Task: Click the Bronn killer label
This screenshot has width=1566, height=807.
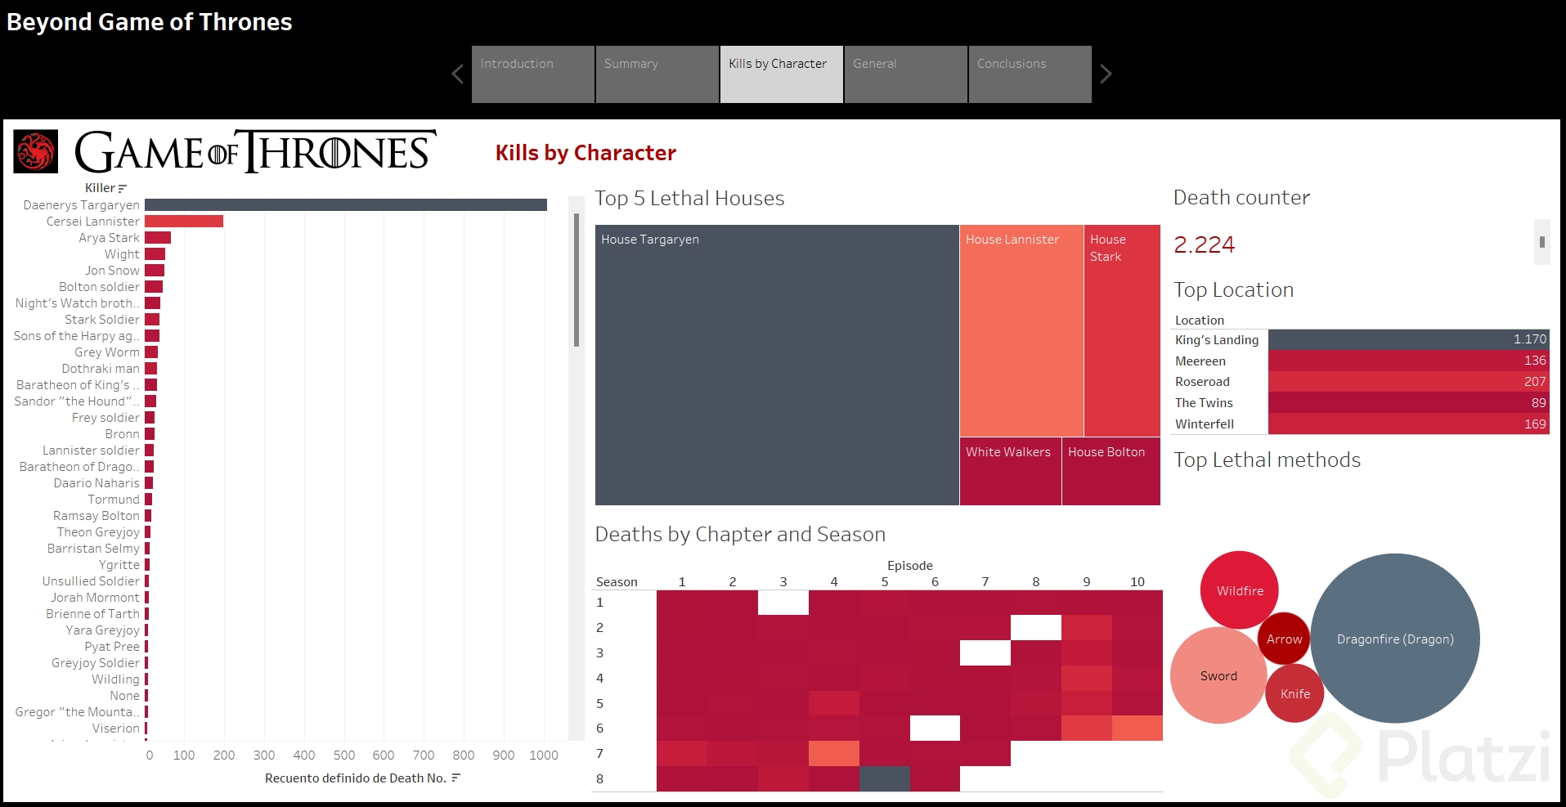Action: [122, 434]
